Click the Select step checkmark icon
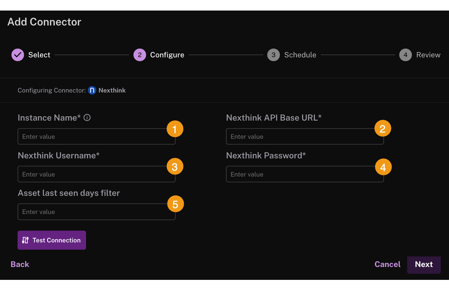This screenshot has width=449, height=291. (18, 55)
